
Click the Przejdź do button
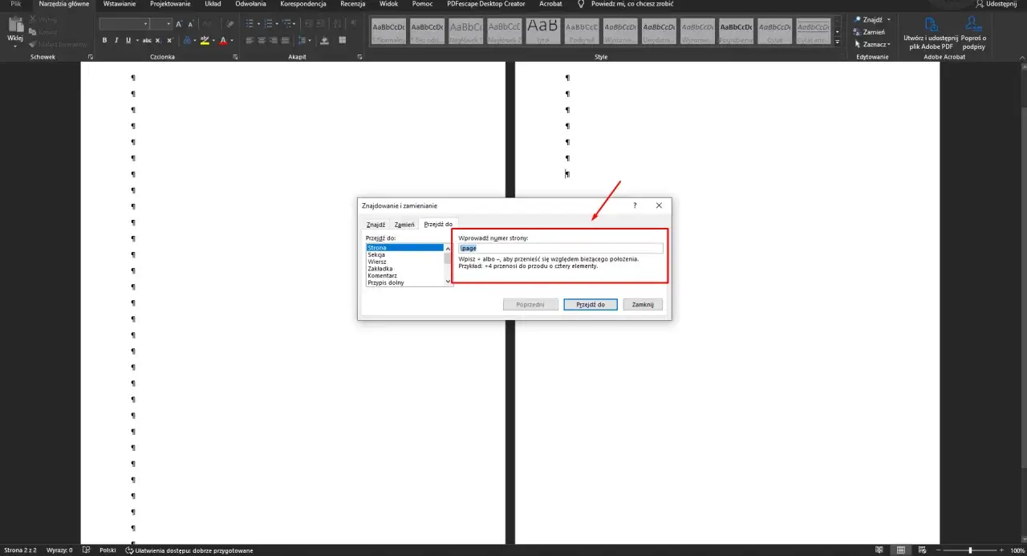(590, 305)
